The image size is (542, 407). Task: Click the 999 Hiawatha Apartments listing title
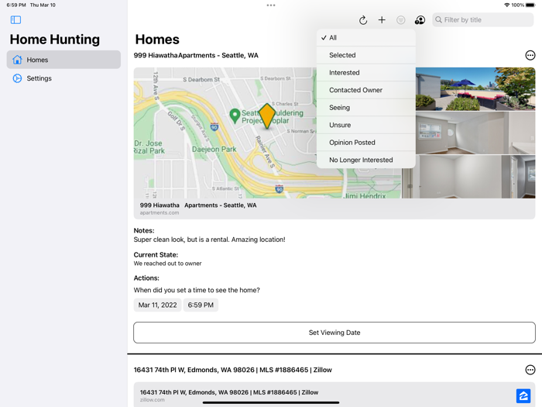pos(196,55)
